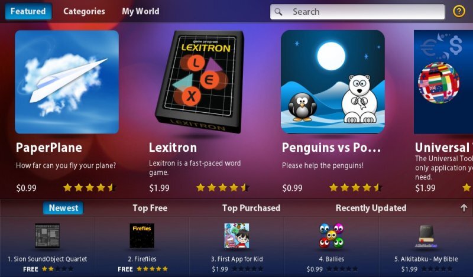473x277 pixels.
Task: Open the PaperPlane app icon
Action: coord(67,82)
